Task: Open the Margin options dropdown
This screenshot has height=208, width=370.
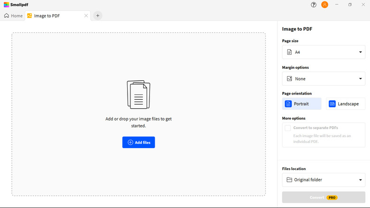Action: 324,79
